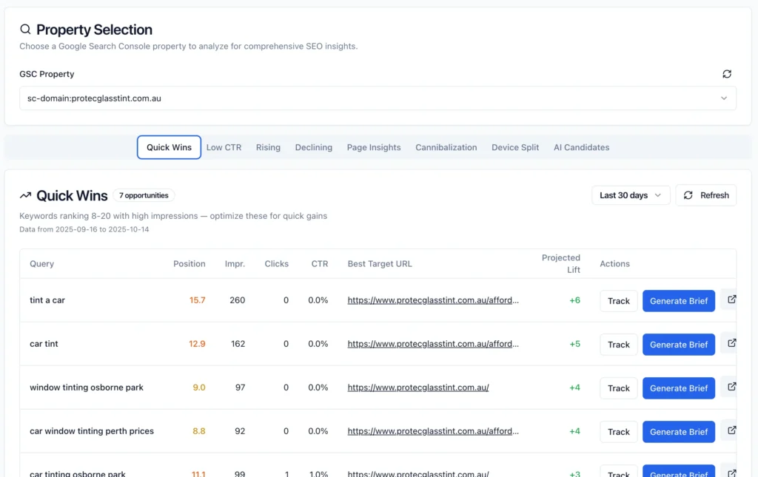Switch to the Low CTR tab
758x477 pixels.
pyautogui.click(x=224, y=147)
